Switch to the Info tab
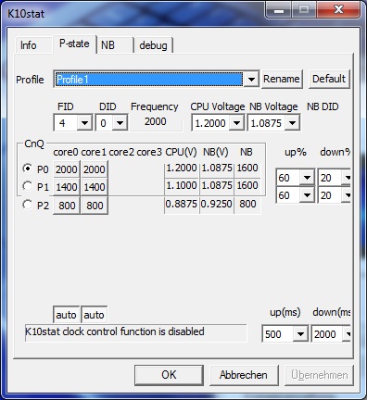367x400 pixels. 33,45
